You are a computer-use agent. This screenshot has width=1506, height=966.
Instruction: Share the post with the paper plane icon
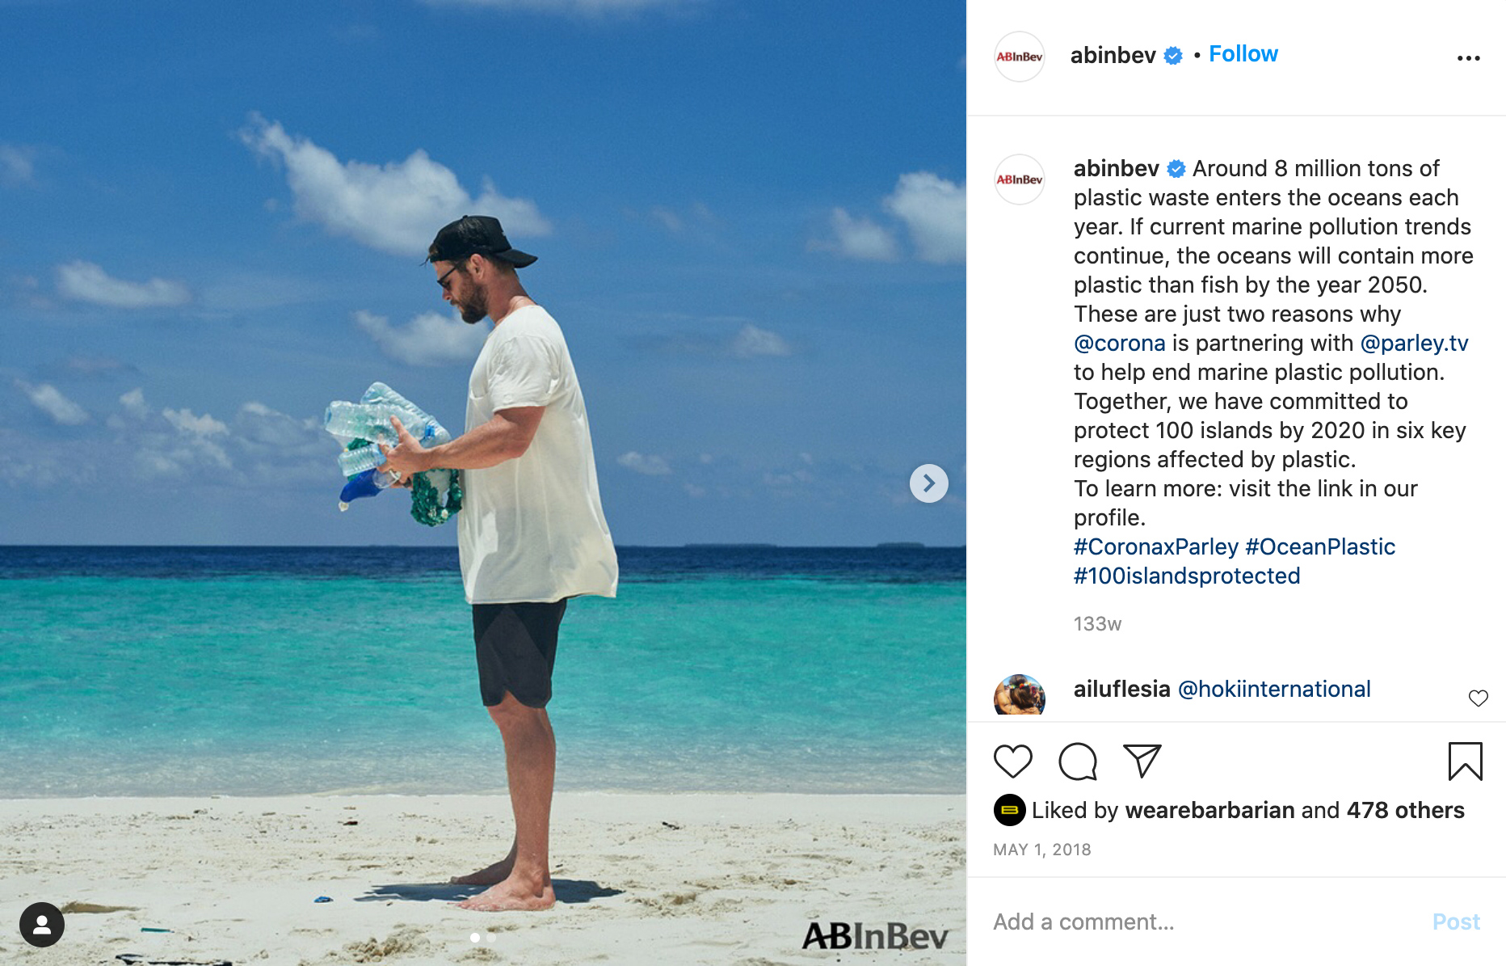(x=1142, y=761)
